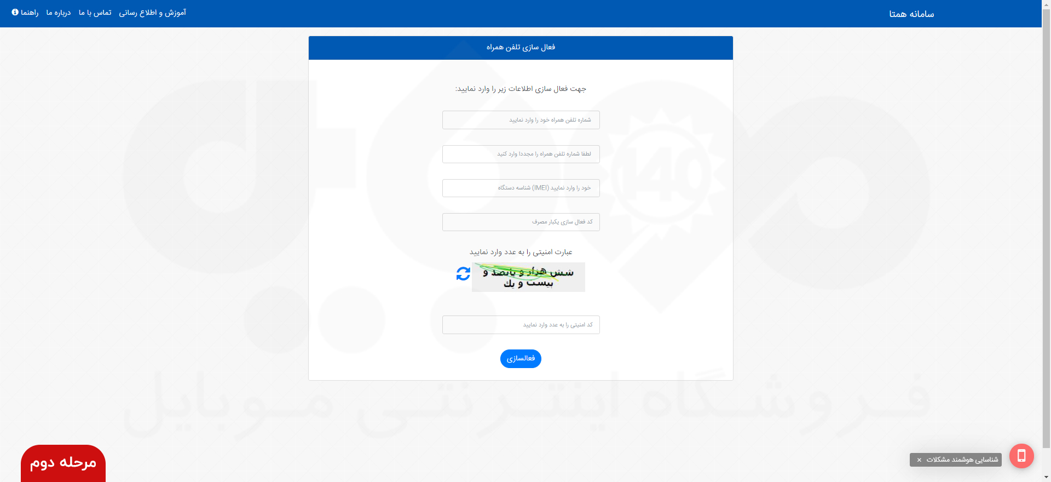Click the سامانه همتا brand link
The width and height of the screenshot is (1051, 482).
[x=911, y=14]
